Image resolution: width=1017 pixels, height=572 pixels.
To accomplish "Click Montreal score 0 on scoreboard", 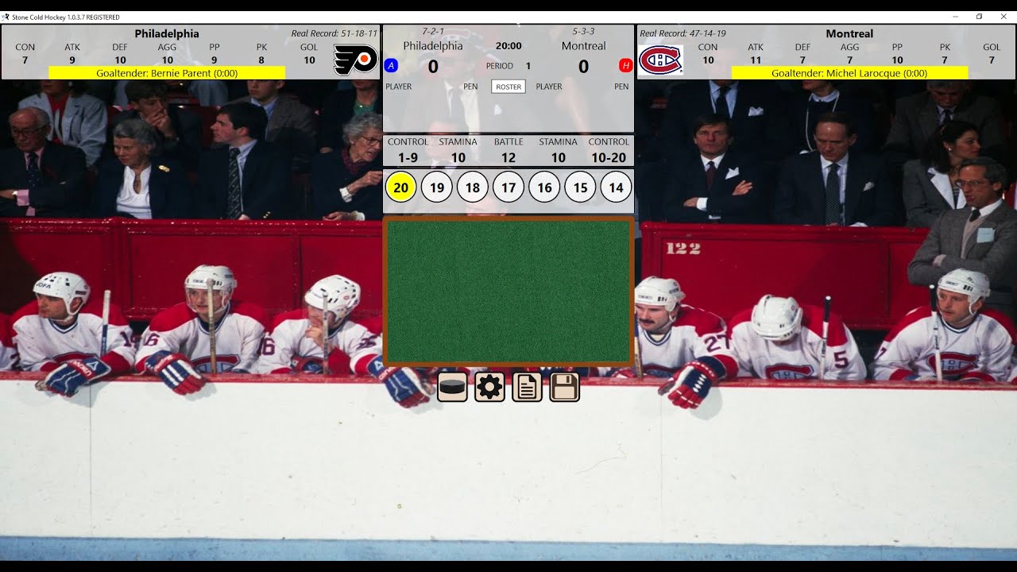I will point(583,67).
